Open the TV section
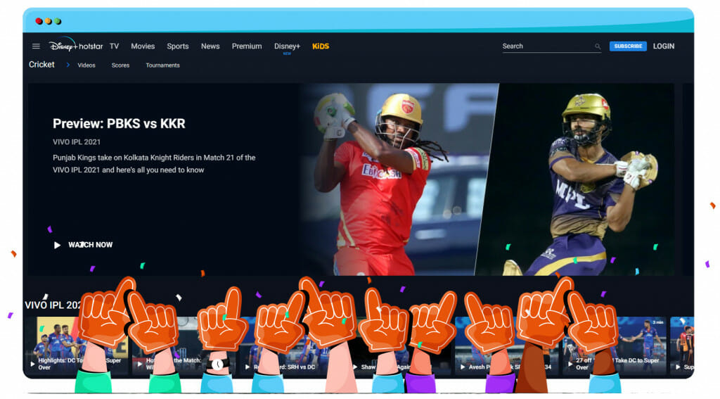This screenshot has width=720, height=399. 115,46
